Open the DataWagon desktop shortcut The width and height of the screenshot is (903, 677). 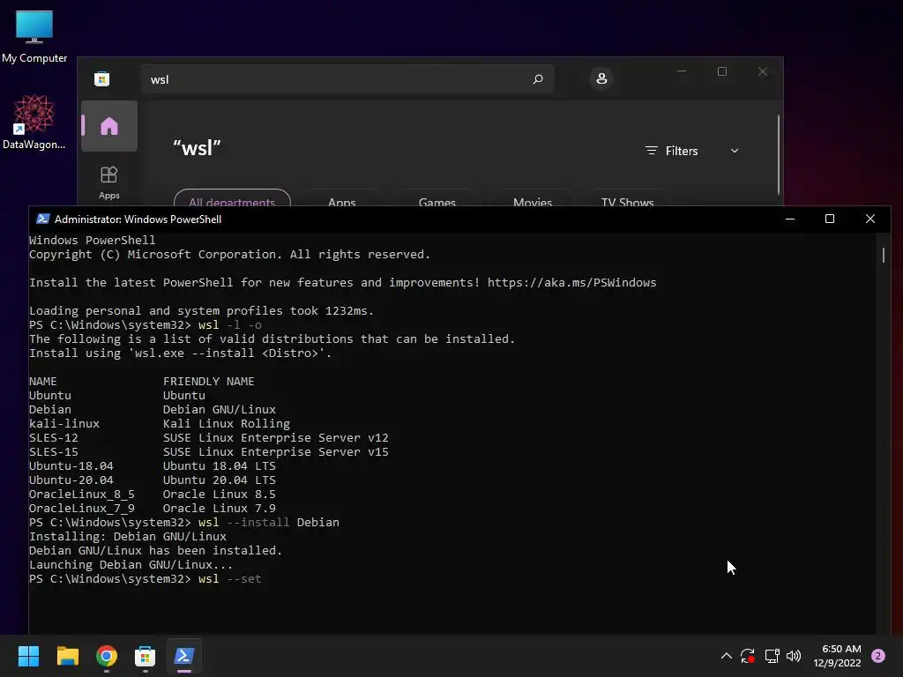(x=34, y=122)
